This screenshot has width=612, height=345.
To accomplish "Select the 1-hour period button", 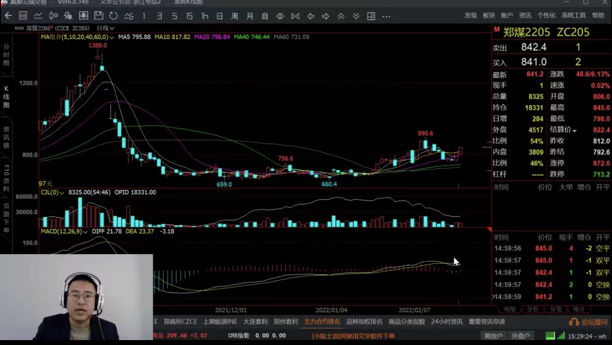I will tap(204, 16).
